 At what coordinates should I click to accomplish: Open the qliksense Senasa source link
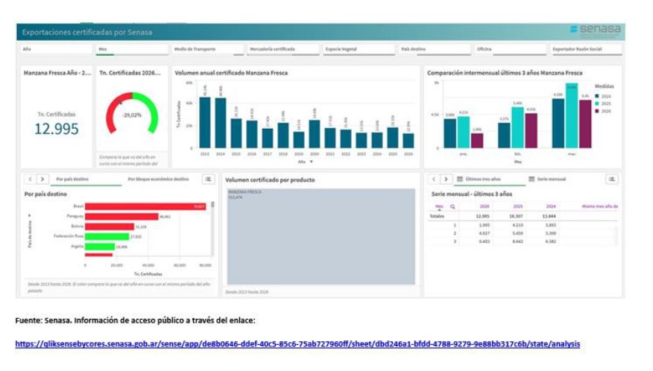click(297, 344)
